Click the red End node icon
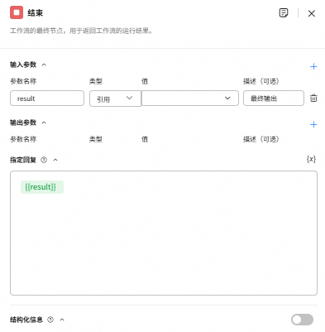The height and width of the screenshot is (332, 325). click(17, 12)
